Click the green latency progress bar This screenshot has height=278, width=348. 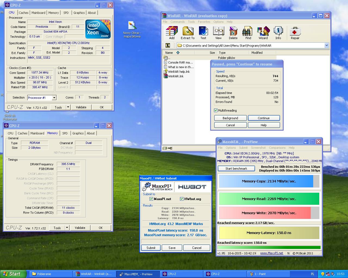[x=269, y=247]
